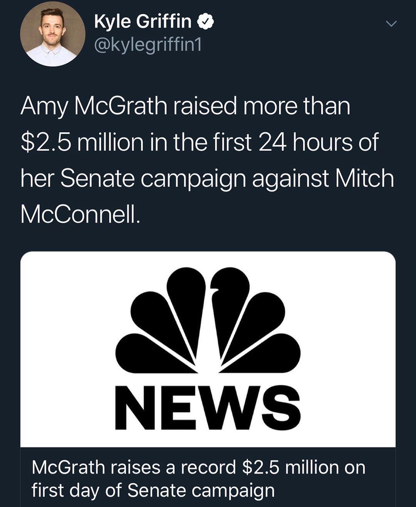Click the phrase 'Mitch McConnell' in the tweet
The height and width of the screenshot is (507, 416).
tap(366, 177)
